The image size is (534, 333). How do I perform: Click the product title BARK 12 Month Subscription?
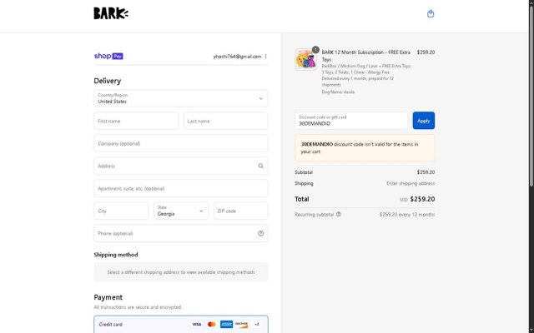pos(365,56)
